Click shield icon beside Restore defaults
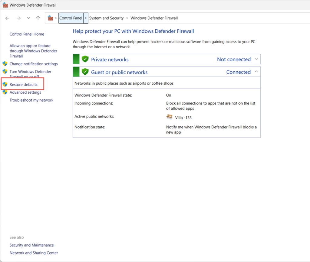 click(5, 84)
